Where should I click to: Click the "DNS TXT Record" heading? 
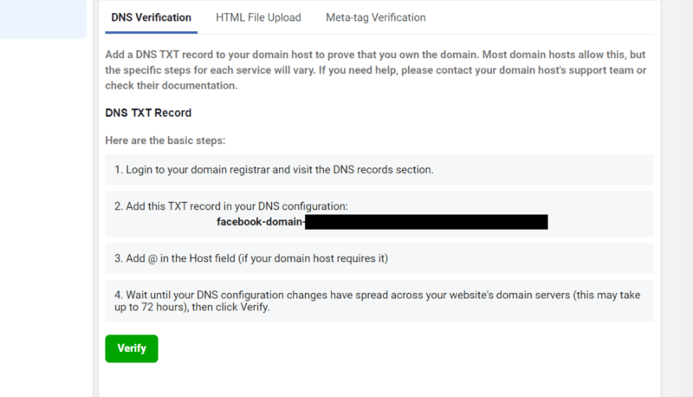point(148,113)
